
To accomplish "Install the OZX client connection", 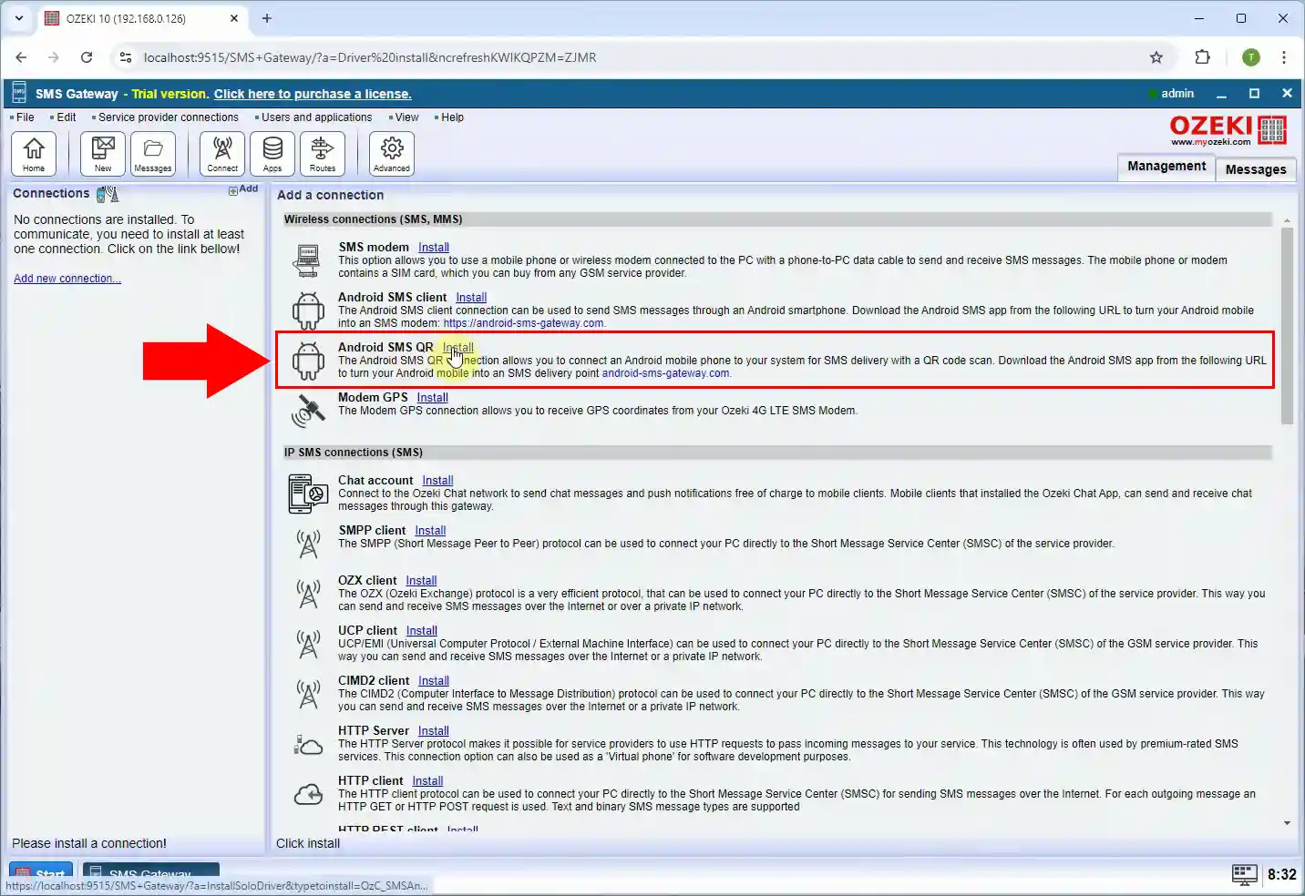I will pos(421,581).
